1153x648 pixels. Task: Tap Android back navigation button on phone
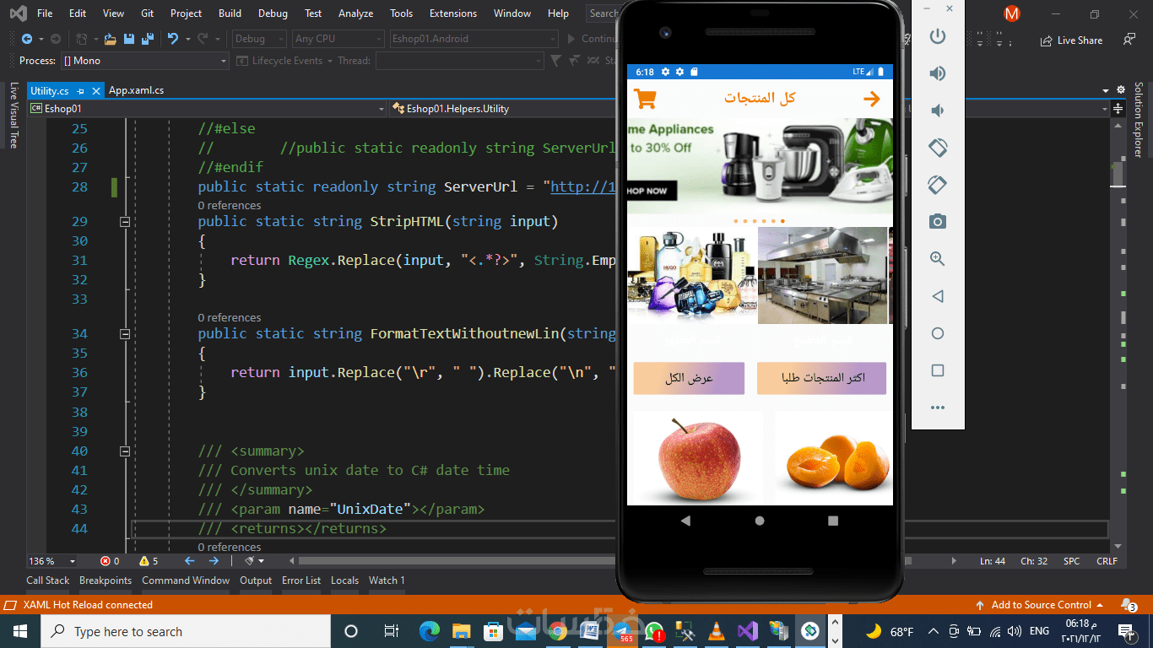pos(685,521)
